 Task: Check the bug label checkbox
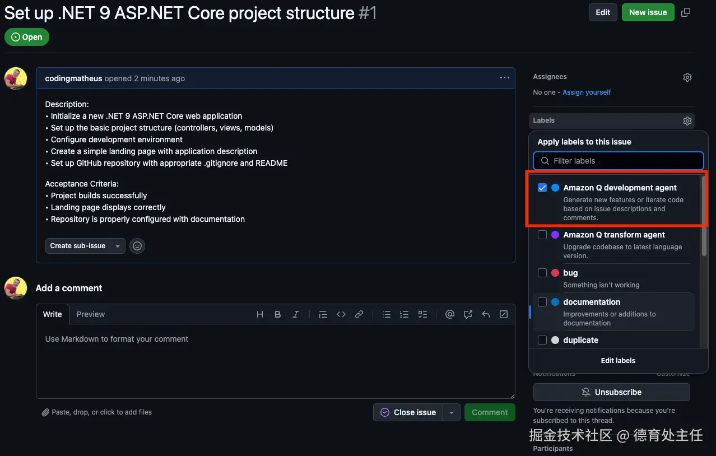(x=542, y=273)
